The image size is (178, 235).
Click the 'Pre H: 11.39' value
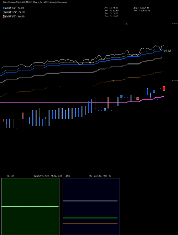coord(111,11)
